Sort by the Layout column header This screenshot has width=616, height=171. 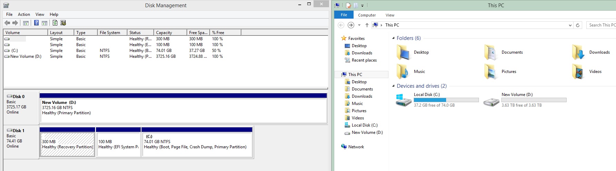(x=61, y=33)
